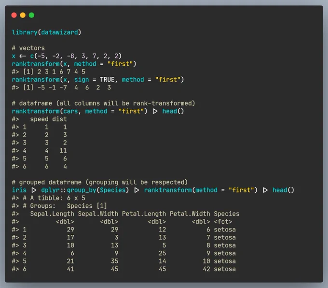Click the pipe triangle right after 'iris'
This screenshot has width=328, height=288.
34,190
